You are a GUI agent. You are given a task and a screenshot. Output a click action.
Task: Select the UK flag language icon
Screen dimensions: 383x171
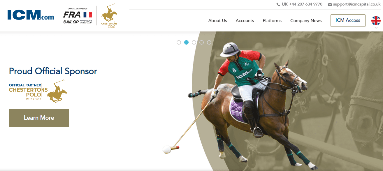(x=376, y=21)
